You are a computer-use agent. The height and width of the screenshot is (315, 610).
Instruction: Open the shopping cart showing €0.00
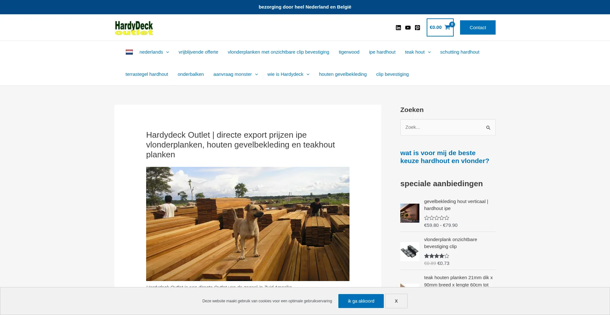pos(440,27)
